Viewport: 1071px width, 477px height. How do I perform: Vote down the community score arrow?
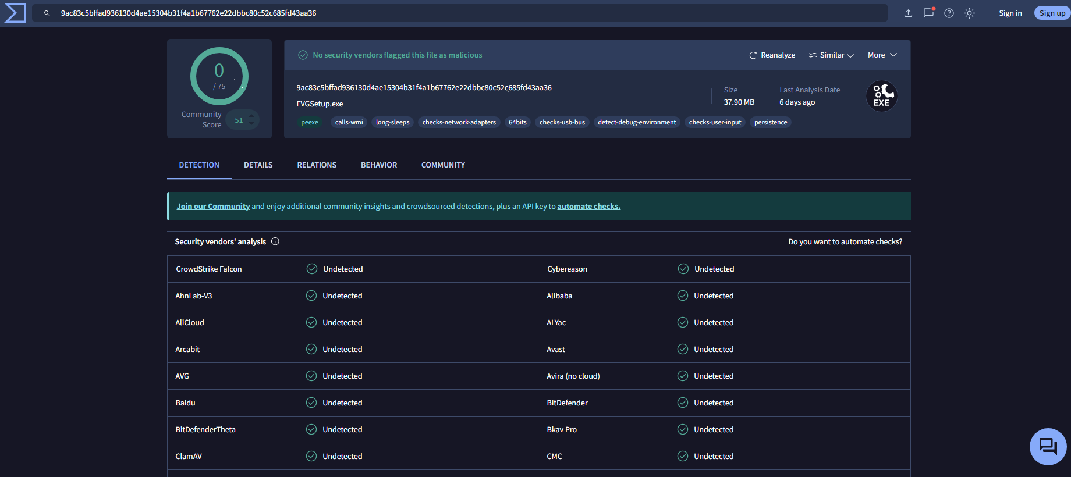(251, 123)
